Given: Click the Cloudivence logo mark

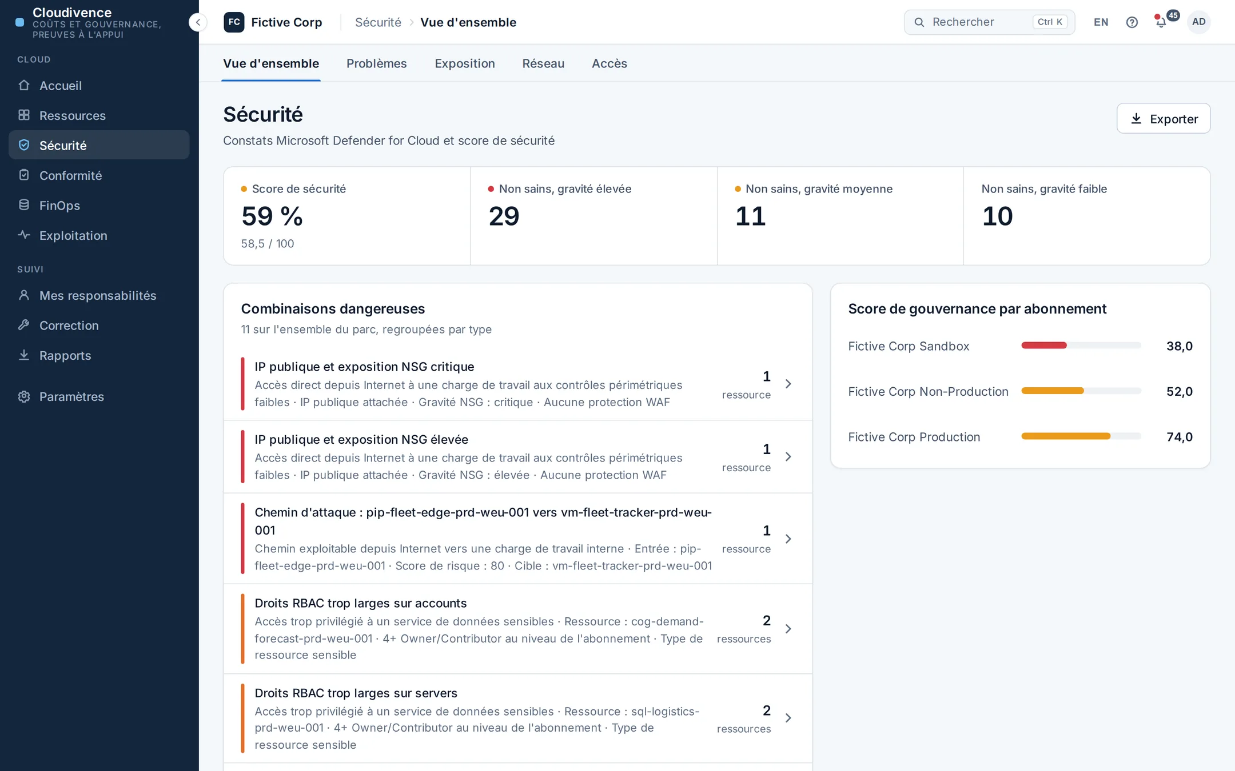Looking at the screenshot, I should (20, 22).
